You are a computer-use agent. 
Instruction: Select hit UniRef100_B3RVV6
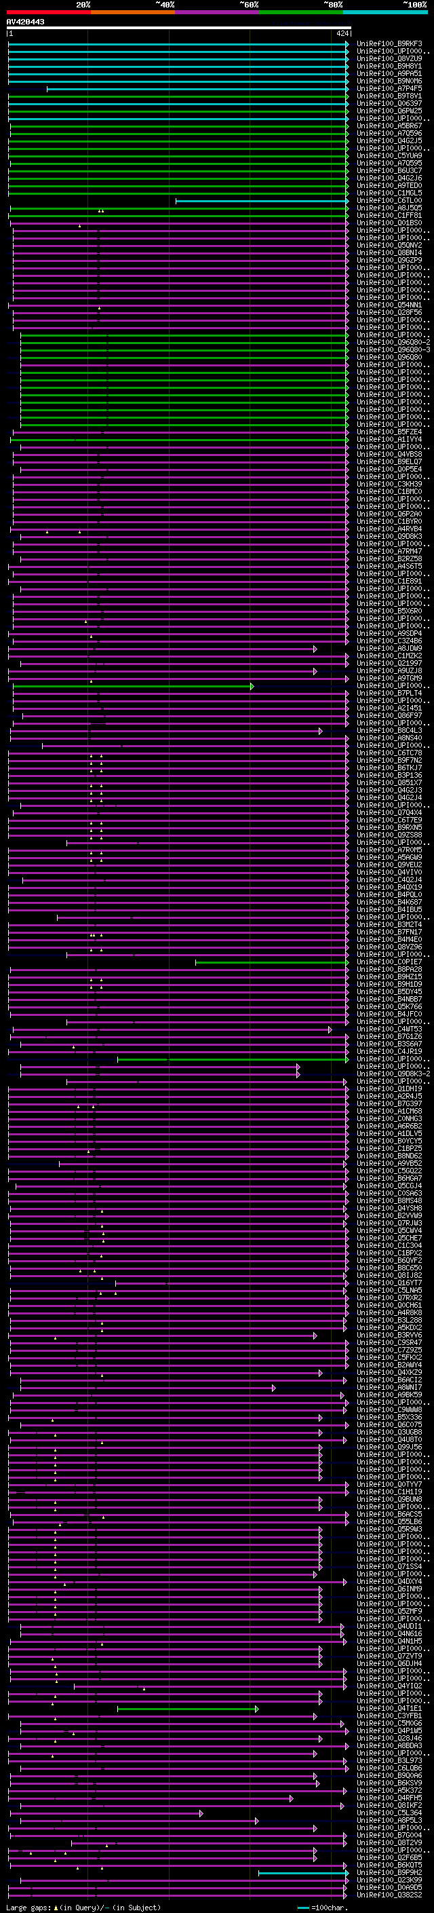pos(389,1336)
